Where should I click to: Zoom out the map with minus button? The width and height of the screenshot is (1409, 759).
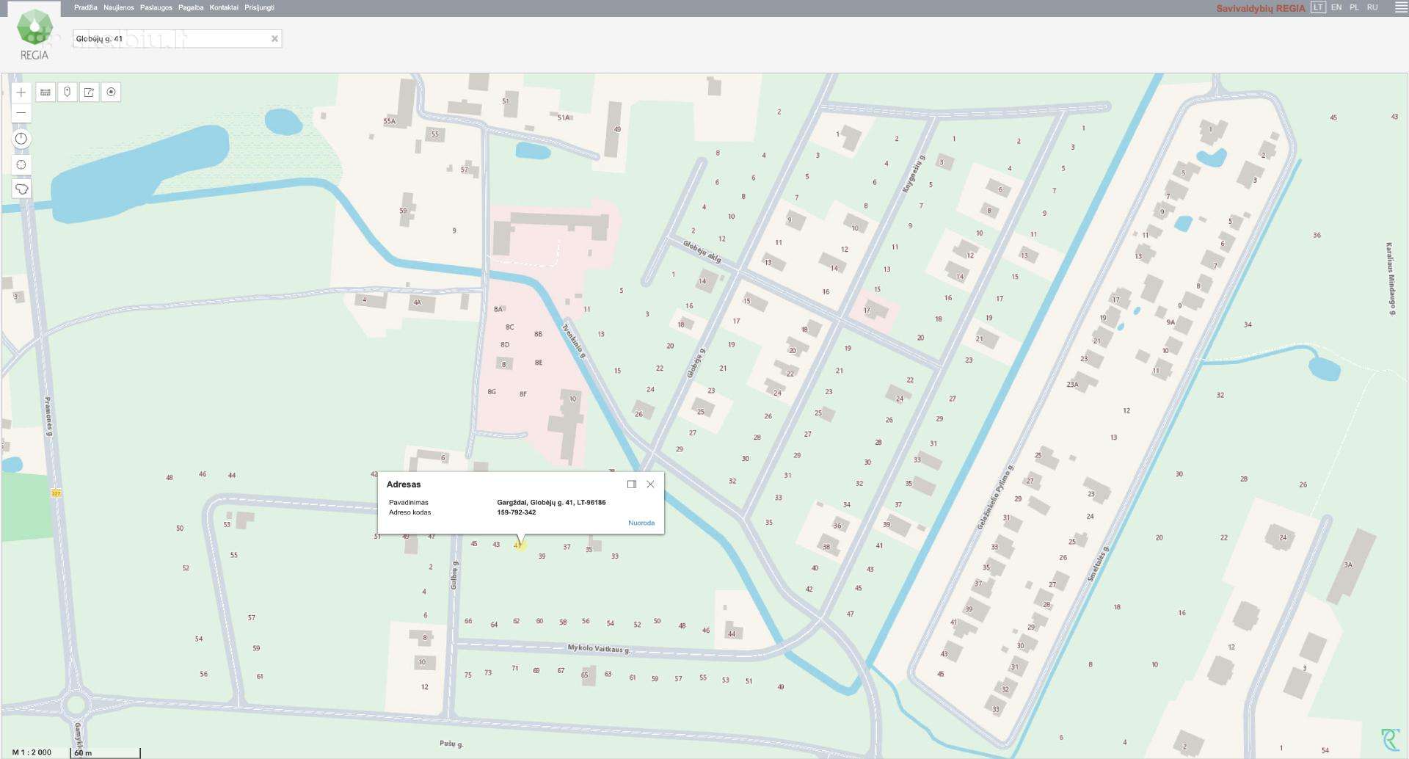[21, 113]
